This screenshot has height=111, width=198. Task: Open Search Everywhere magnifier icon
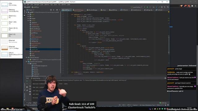click(168, 7)
